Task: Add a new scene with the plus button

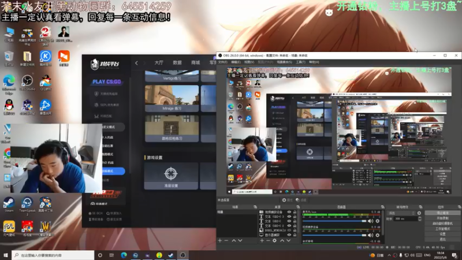Action: point(220,240)
